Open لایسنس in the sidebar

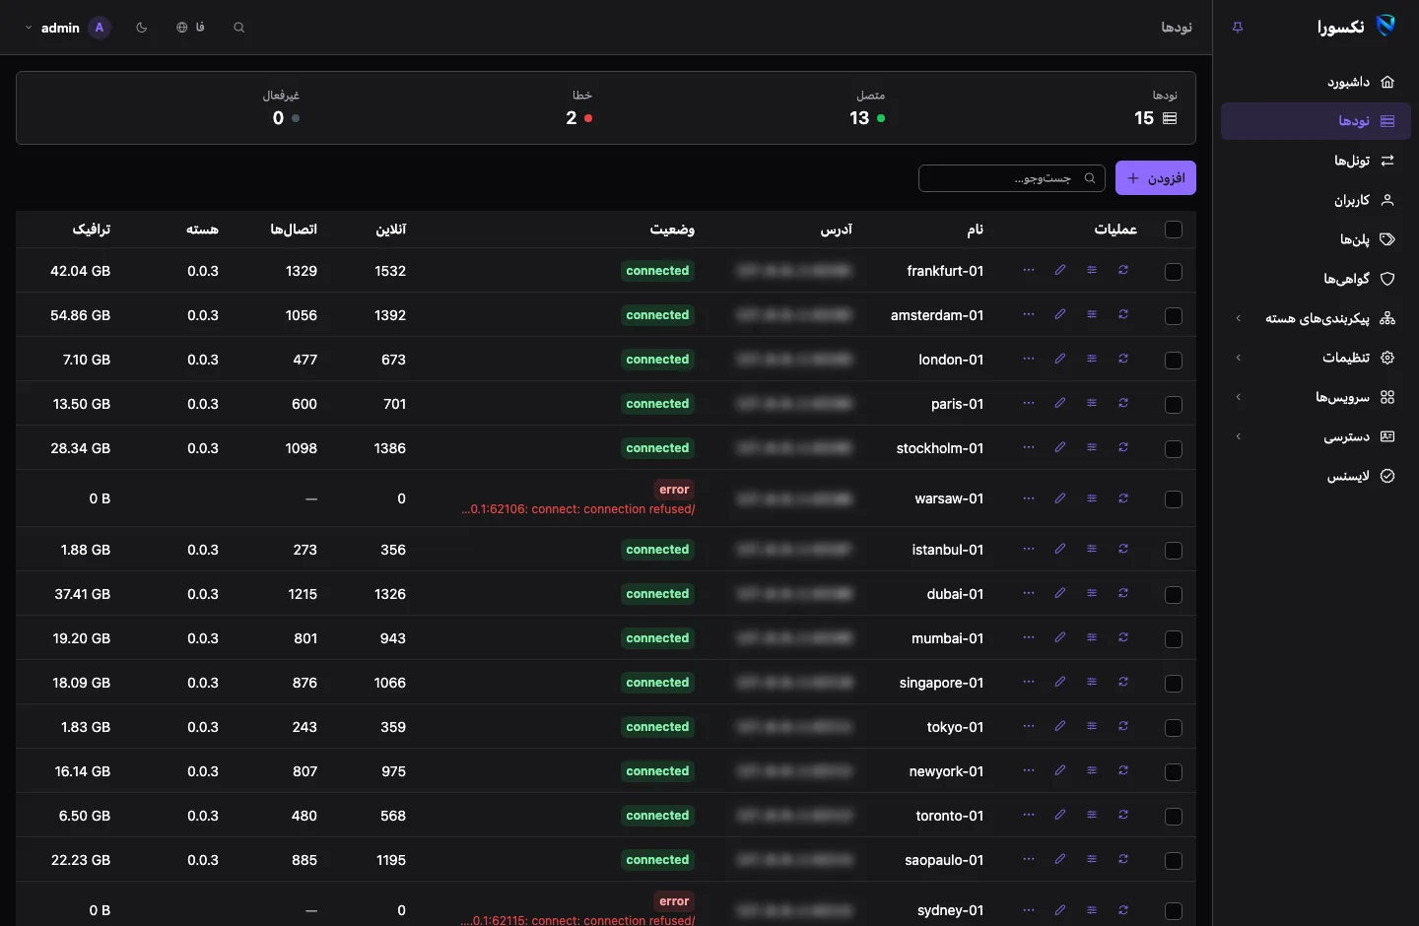click(1316, 476)
